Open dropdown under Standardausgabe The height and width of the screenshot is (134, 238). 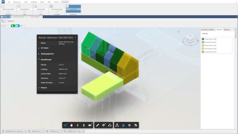(57, 12)
